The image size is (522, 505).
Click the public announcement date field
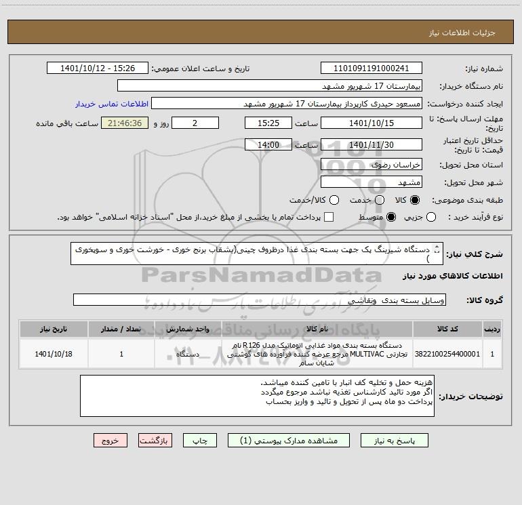pos(98,68)
